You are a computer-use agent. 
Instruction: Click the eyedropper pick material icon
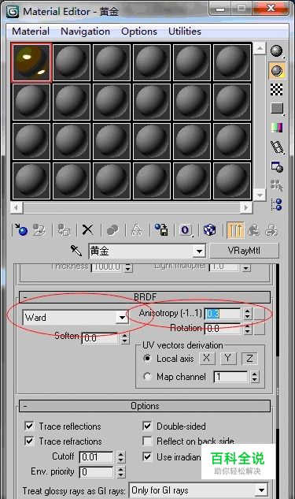click(x=76, y=251)
